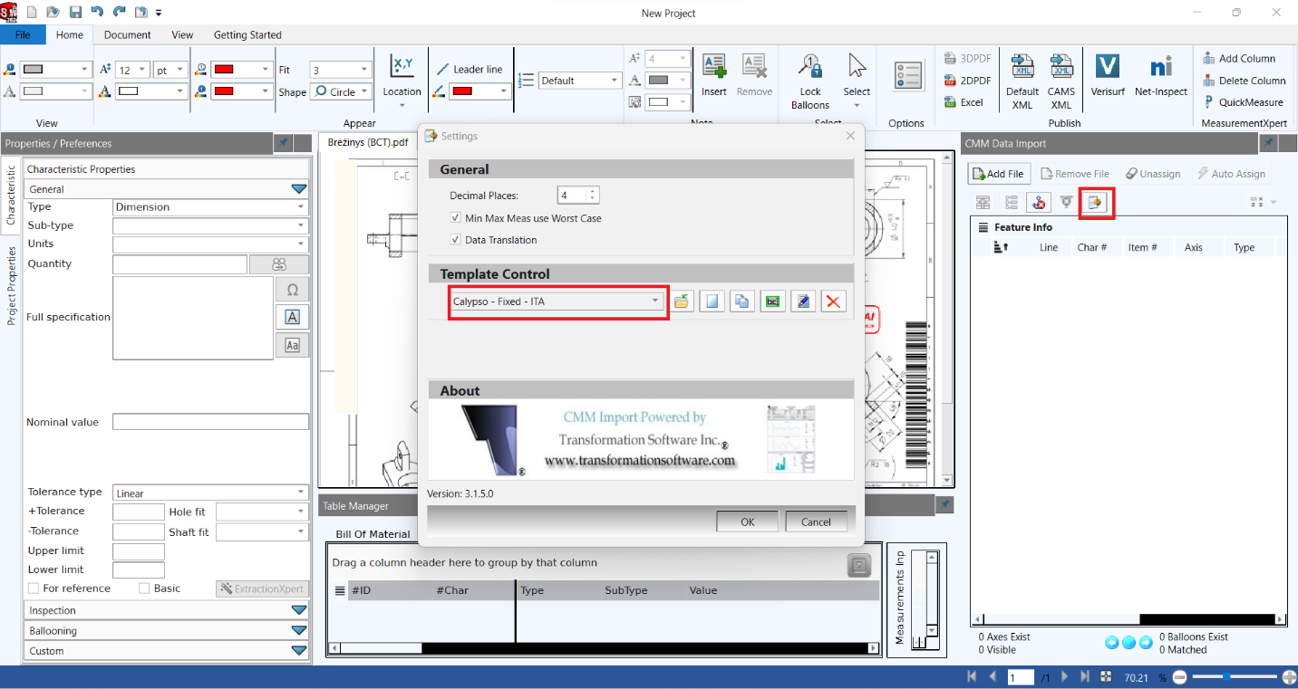The width and height of the screenshot is (1298, 689).
Task: Enable the Min Max Meas use Worst Case checkbox
Action: (x=454, y=217)
